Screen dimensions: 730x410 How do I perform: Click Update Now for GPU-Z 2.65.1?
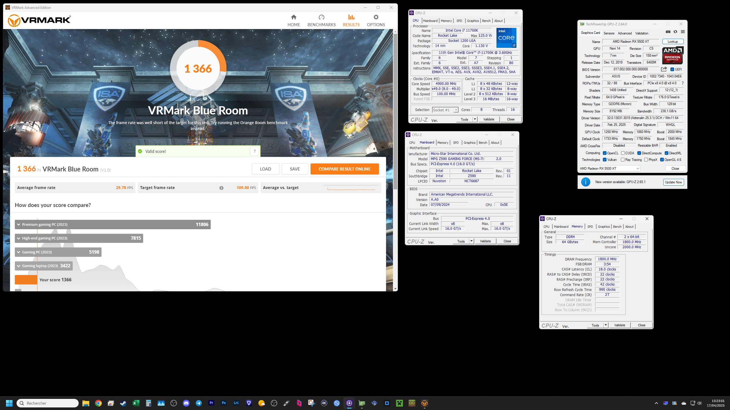point(673,182)
